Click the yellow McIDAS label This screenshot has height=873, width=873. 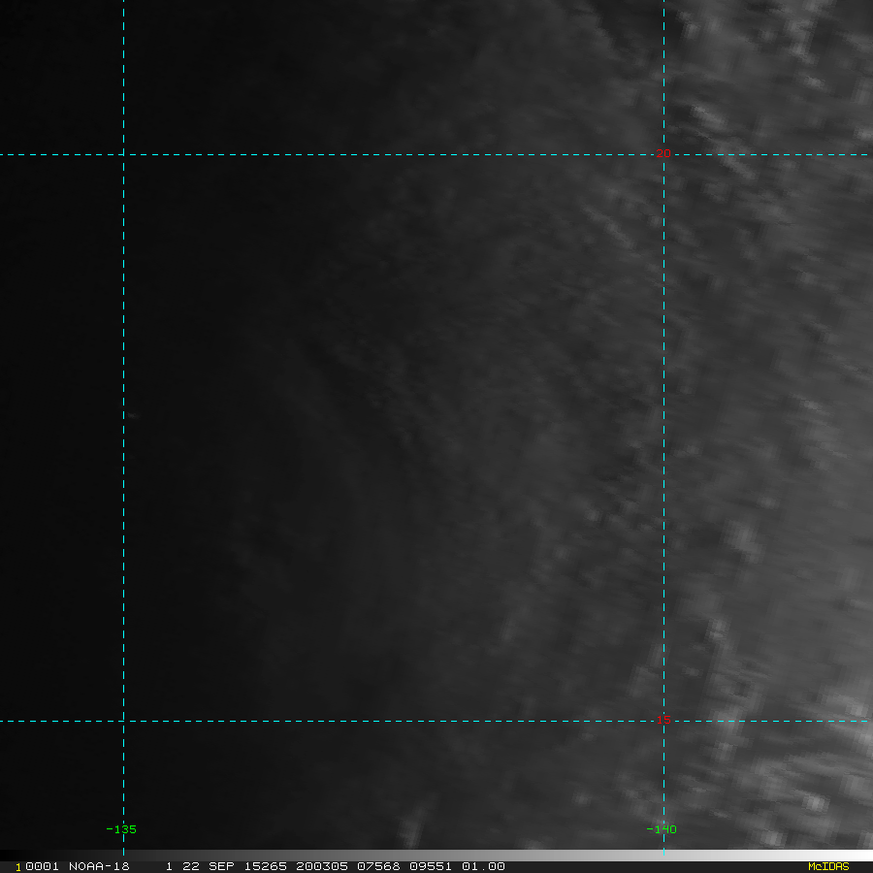pyautogui.click(x=827, y=866)
